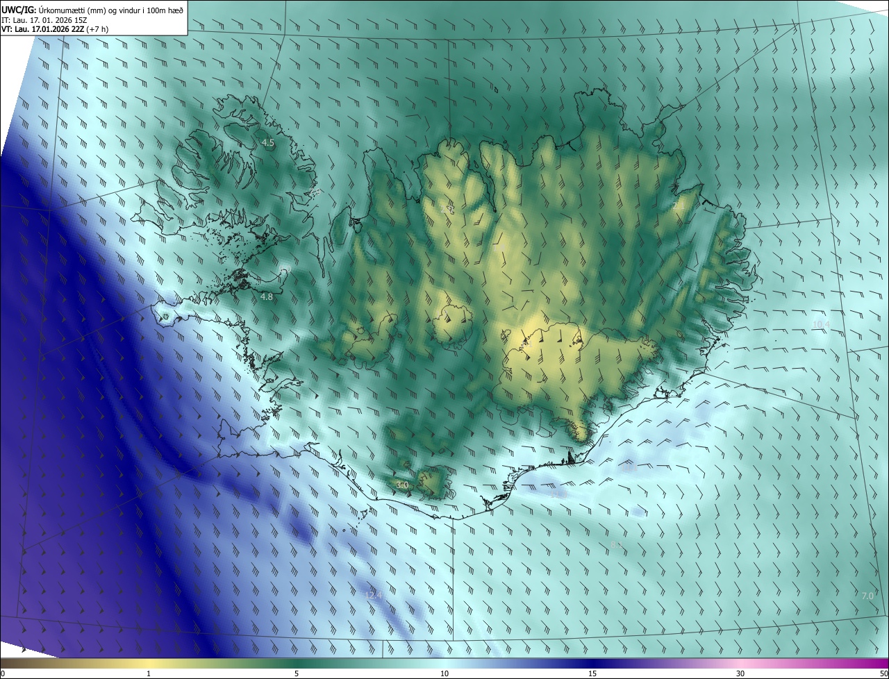Click the '0' tick on the color scale
Screen dimensions: 889x679
(x=3, y=673)
